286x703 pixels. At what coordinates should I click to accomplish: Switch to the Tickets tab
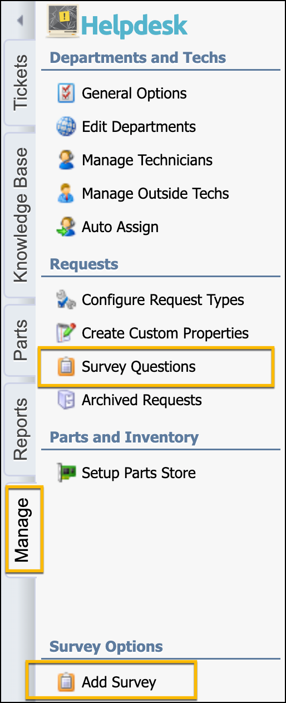pos(21,82)
